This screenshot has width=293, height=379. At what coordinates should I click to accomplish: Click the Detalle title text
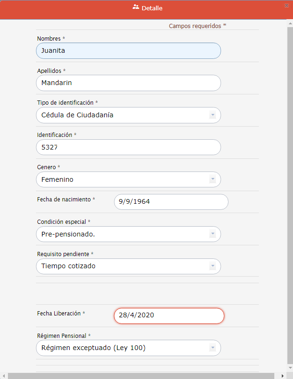coord(152,8)
